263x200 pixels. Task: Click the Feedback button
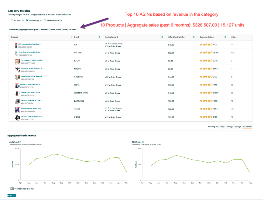click(12, 195)
